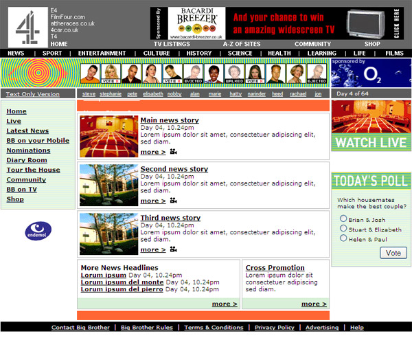The width and height of the screenshot is (412, 338).
Task: Select Pete's housemate photo
Action: pos(131,74)
